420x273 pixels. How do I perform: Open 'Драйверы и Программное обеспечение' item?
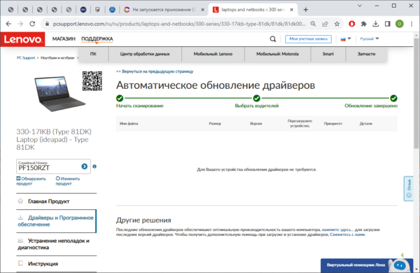tap(56, 221)
